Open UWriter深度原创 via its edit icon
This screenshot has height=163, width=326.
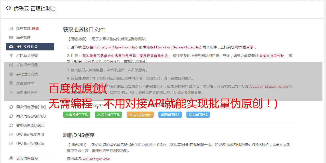(11, 134)
